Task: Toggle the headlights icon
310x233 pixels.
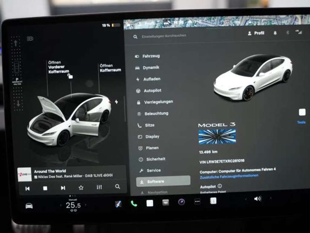Action: click(30, 39)
